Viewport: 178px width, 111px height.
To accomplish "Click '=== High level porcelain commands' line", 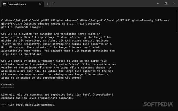I will (28, 105).
